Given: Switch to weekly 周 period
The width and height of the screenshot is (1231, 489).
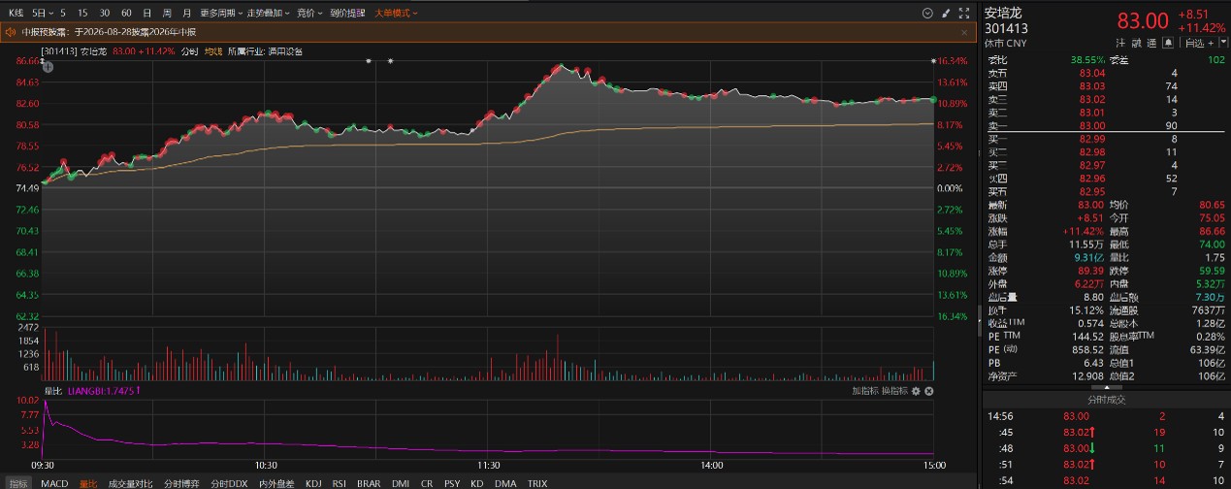Looking at the screenshot, I should [167, 14].
